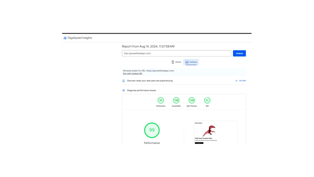Open the PageSpeed Insights title link
Viewport: 314px width, 177px height.
pyautogui.click(x=80, y=38)
